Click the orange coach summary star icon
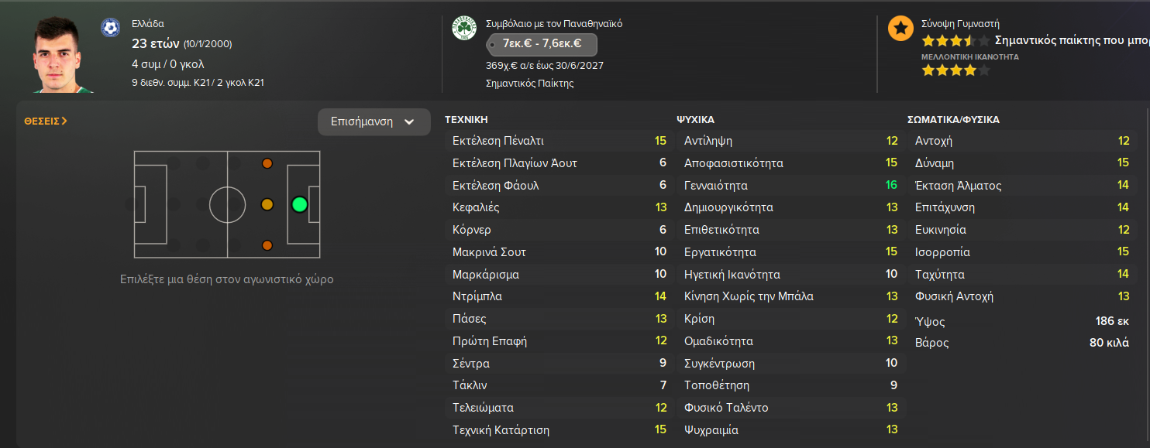The height and width of the screenshot is (448, 1150). coord(900,29)
